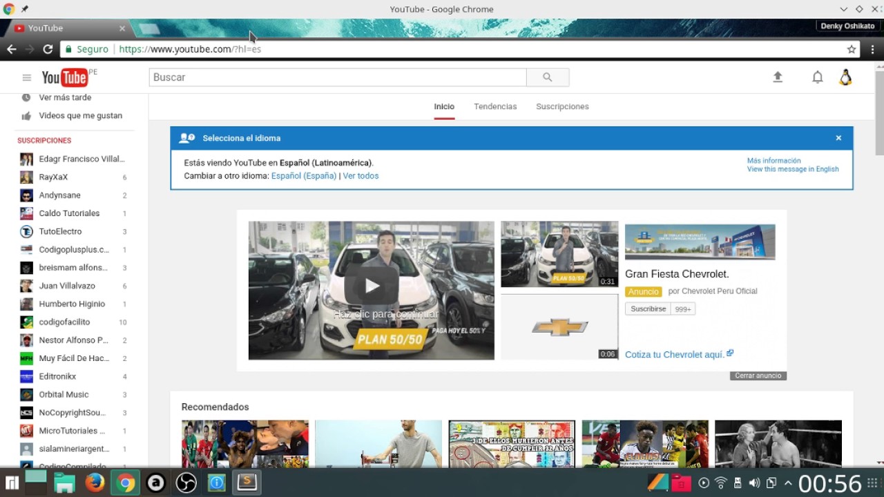884x497 pixels.
Task: Open Videos que me gustan
Action: click(x=80, y=115)
